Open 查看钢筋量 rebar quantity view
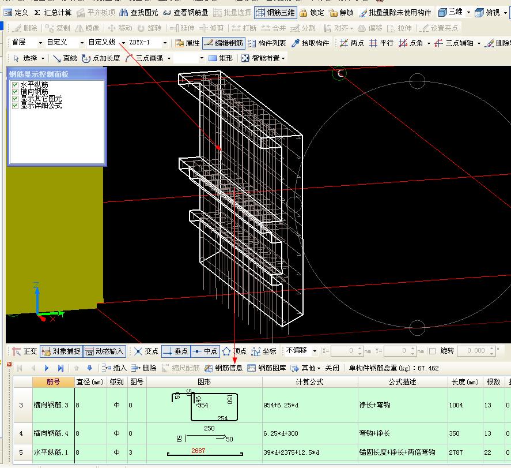The width and height of the screenshot is (511, 468). [186, 13]
